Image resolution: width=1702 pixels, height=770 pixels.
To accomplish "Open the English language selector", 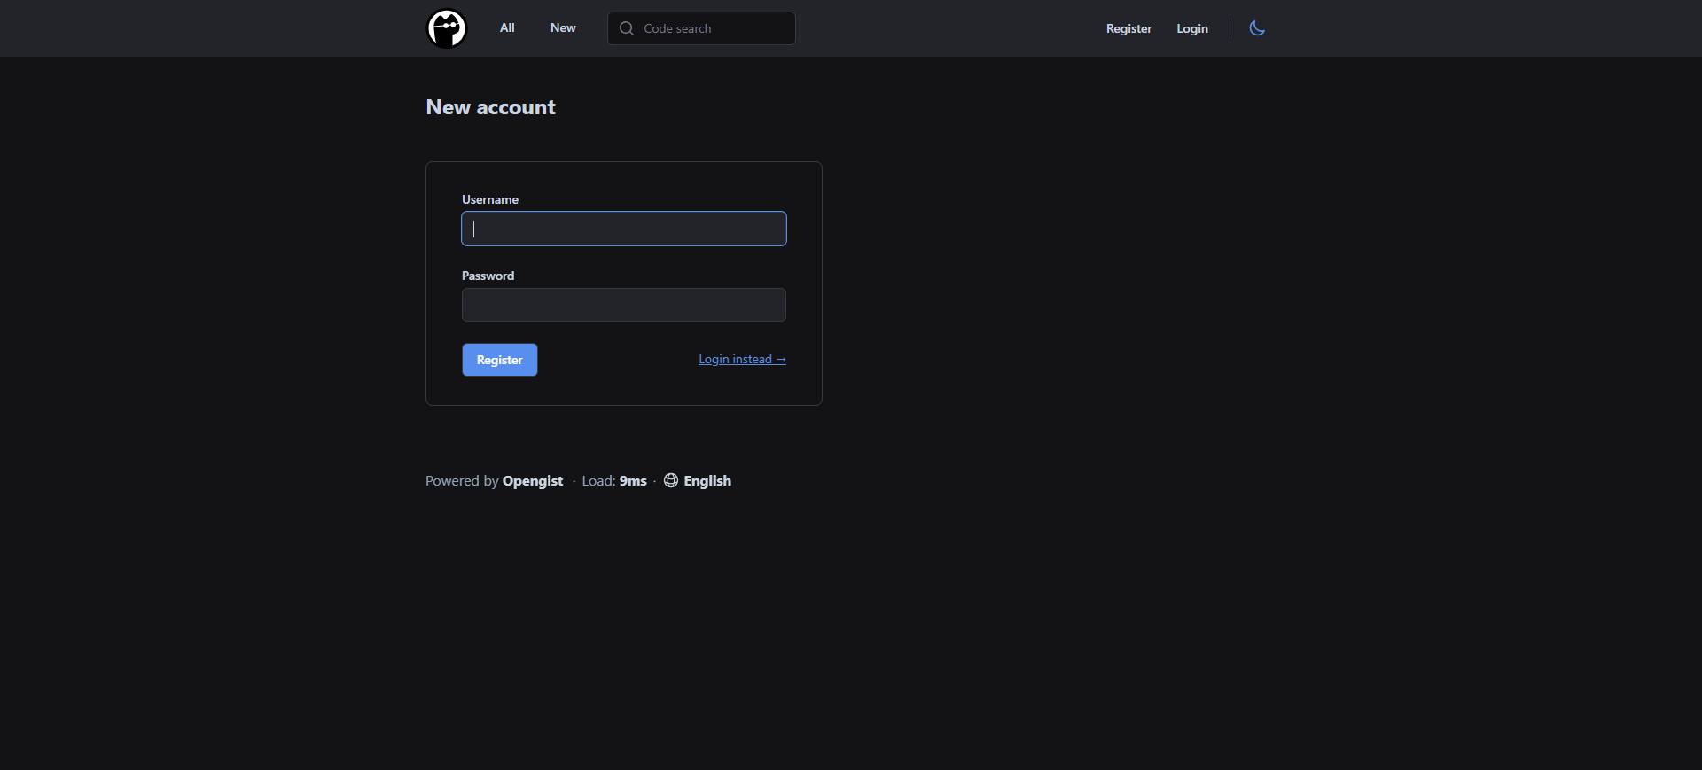I will (x=707, y=480).
